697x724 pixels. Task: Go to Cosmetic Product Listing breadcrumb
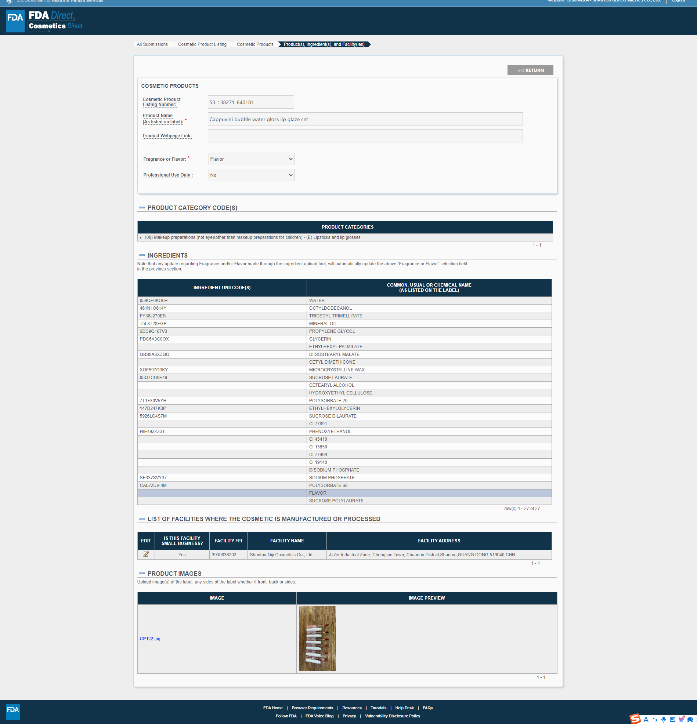pyautogui.click(x=202, y=44)
